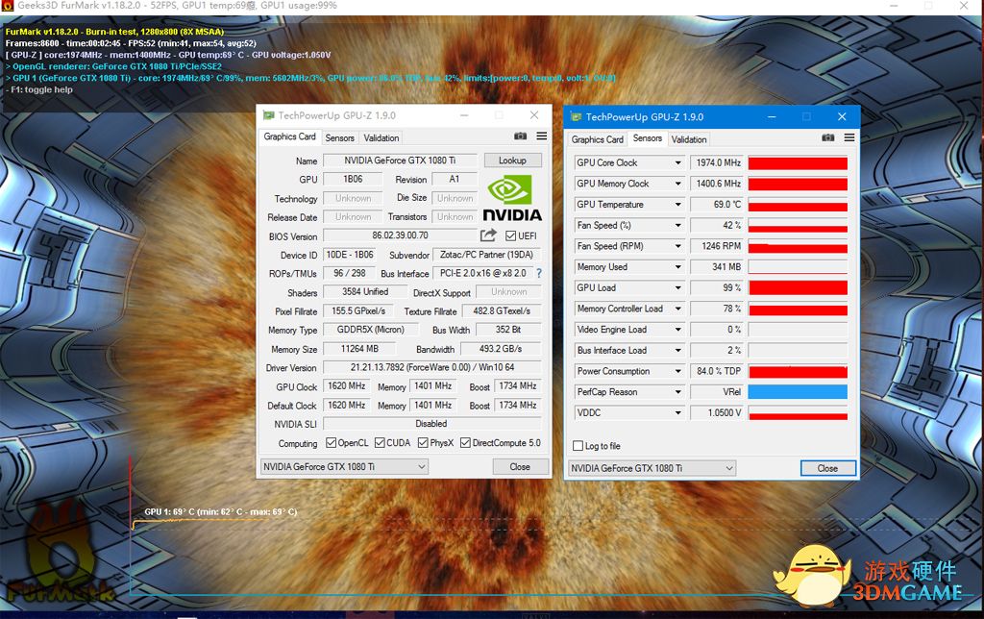Expand the Power Consumption sensor dropdown
984x619 pixels.
point(677,371)
